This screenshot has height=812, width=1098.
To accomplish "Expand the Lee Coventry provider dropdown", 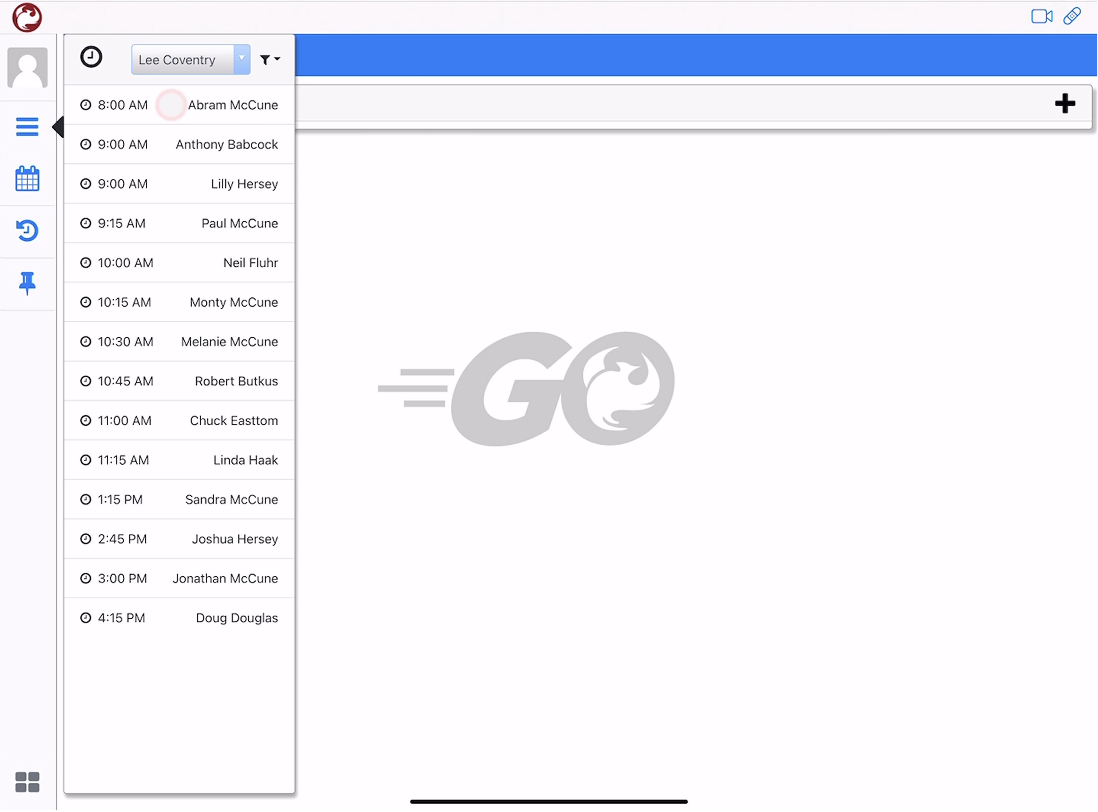I will click(241, 59).
